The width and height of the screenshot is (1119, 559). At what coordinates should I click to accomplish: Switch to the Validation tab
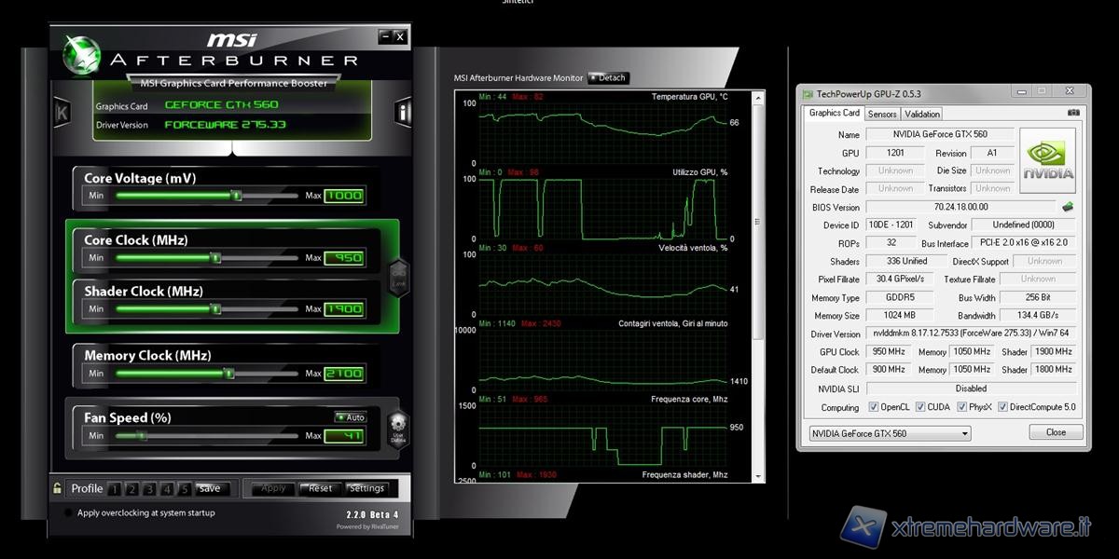pyautogui.click(x=922, y=114)
